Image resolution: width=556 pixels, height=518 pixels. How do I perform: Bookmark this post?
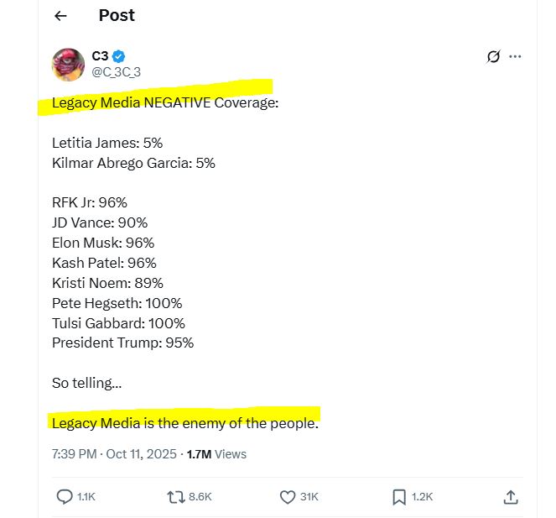(x=399, y=497)
